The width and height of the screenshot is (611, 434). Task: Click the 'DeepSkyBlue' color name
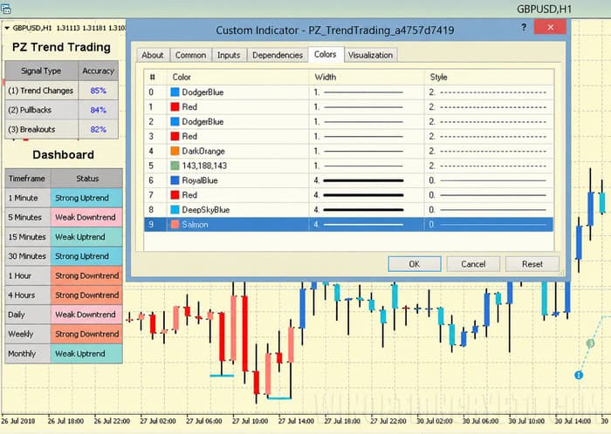(x=206, y=210)
